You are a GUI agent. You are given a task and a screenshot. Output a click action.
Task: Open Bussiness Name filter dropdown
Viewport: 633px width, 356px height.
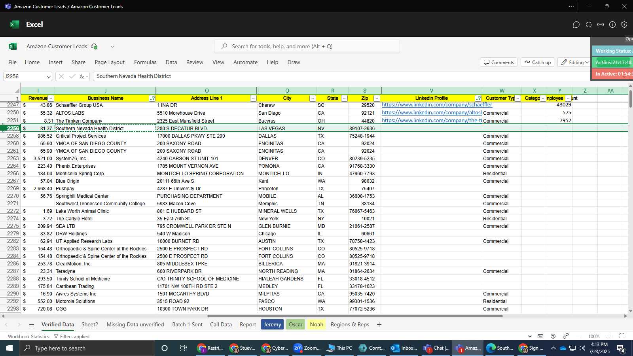[x=152, y=98]
